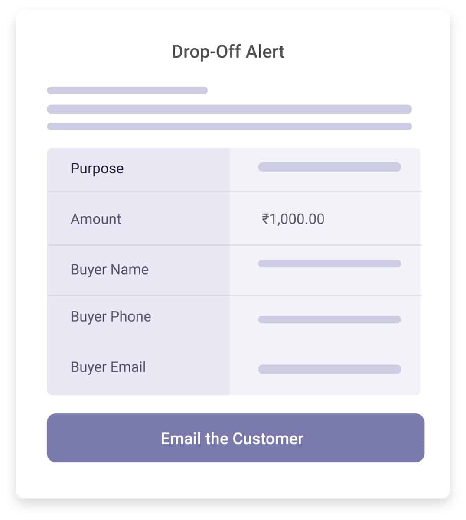
Task: Select the Purpose label
Action: tap(97, 169)
